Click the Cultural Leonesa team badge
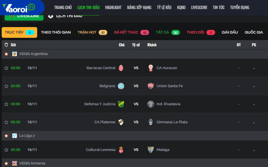 pos(121,150)
